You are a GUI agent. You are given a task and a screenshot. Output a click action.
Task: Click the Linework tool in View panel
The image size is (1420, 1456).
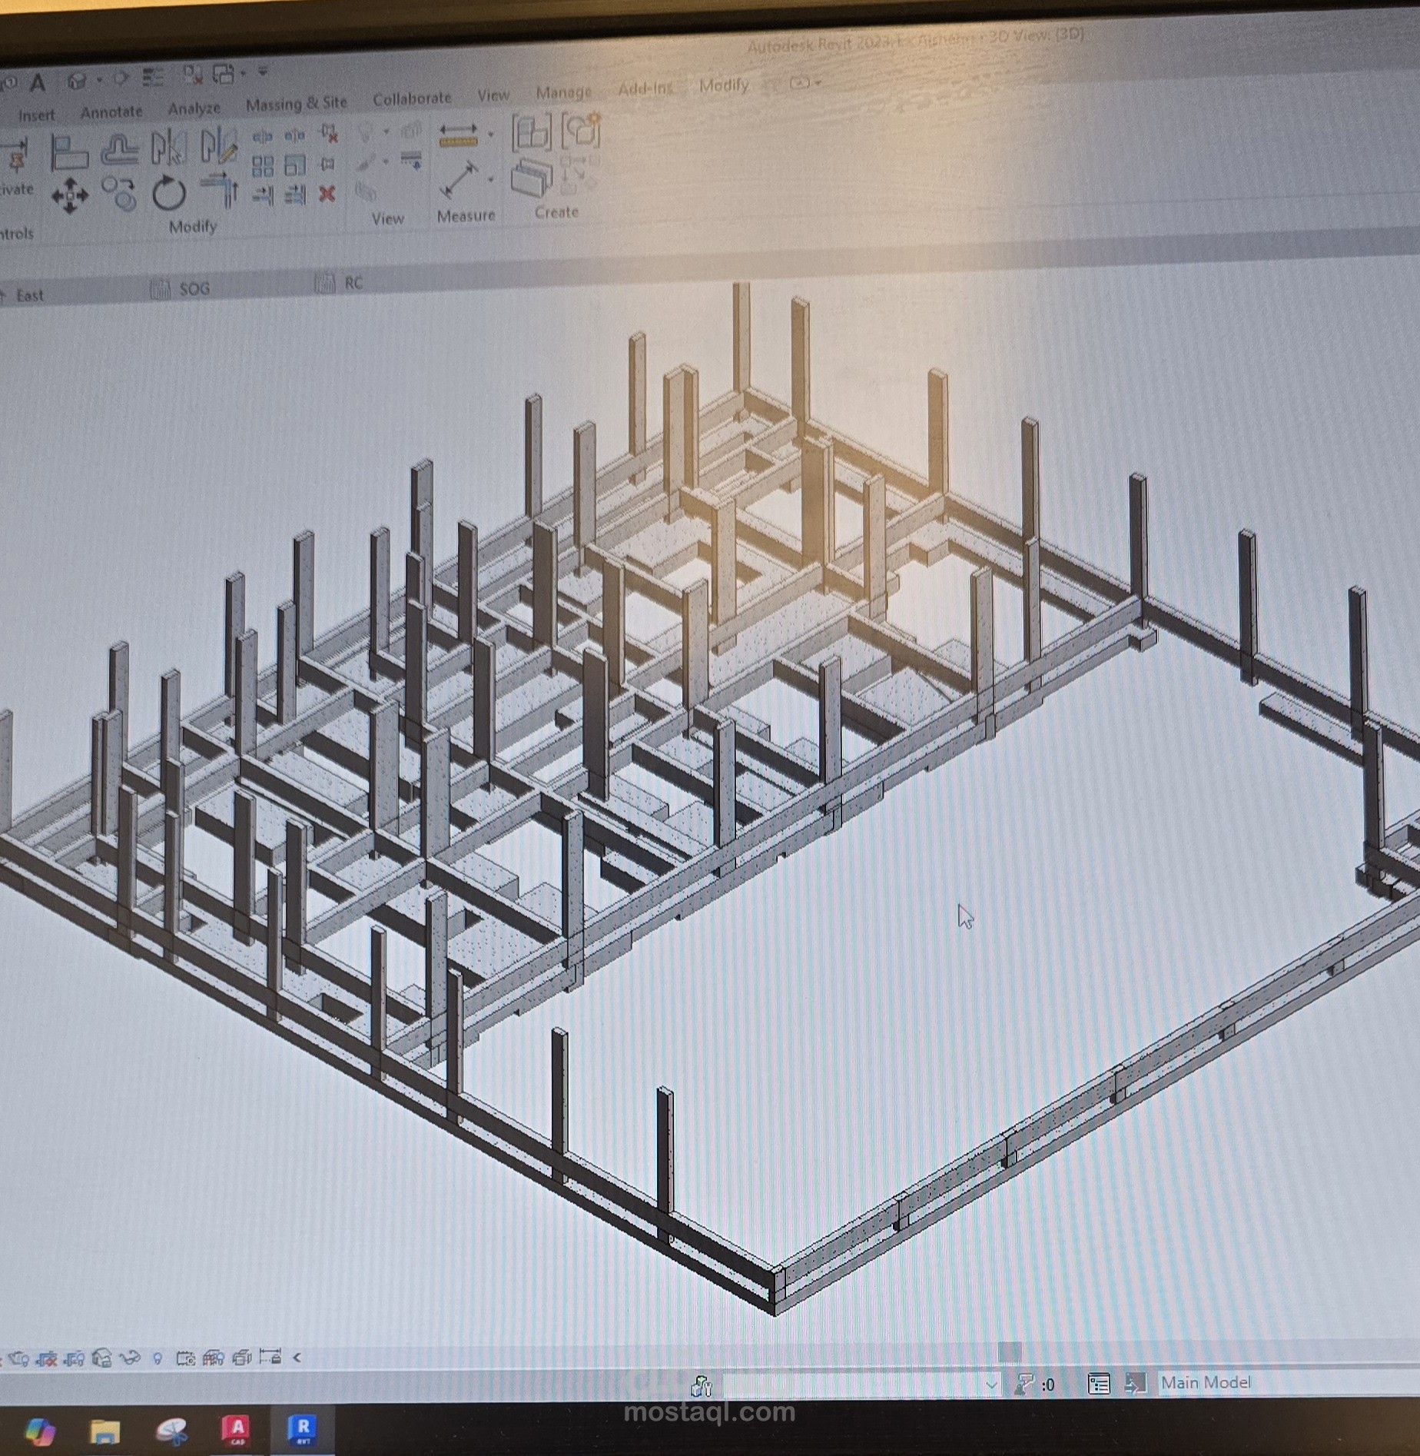(x=412, y=159)
